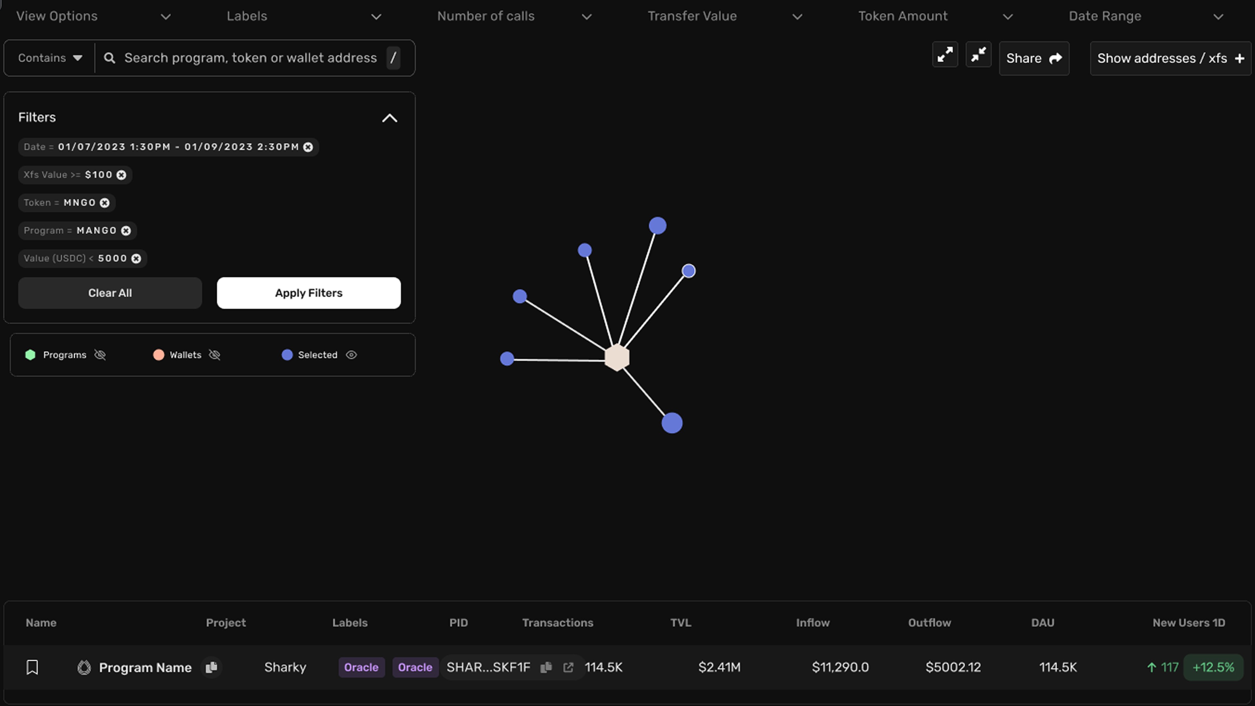Screen dimensions: 1255x706
Task: Toggle visibility of Programs nodes
Action: click(100, 355)
